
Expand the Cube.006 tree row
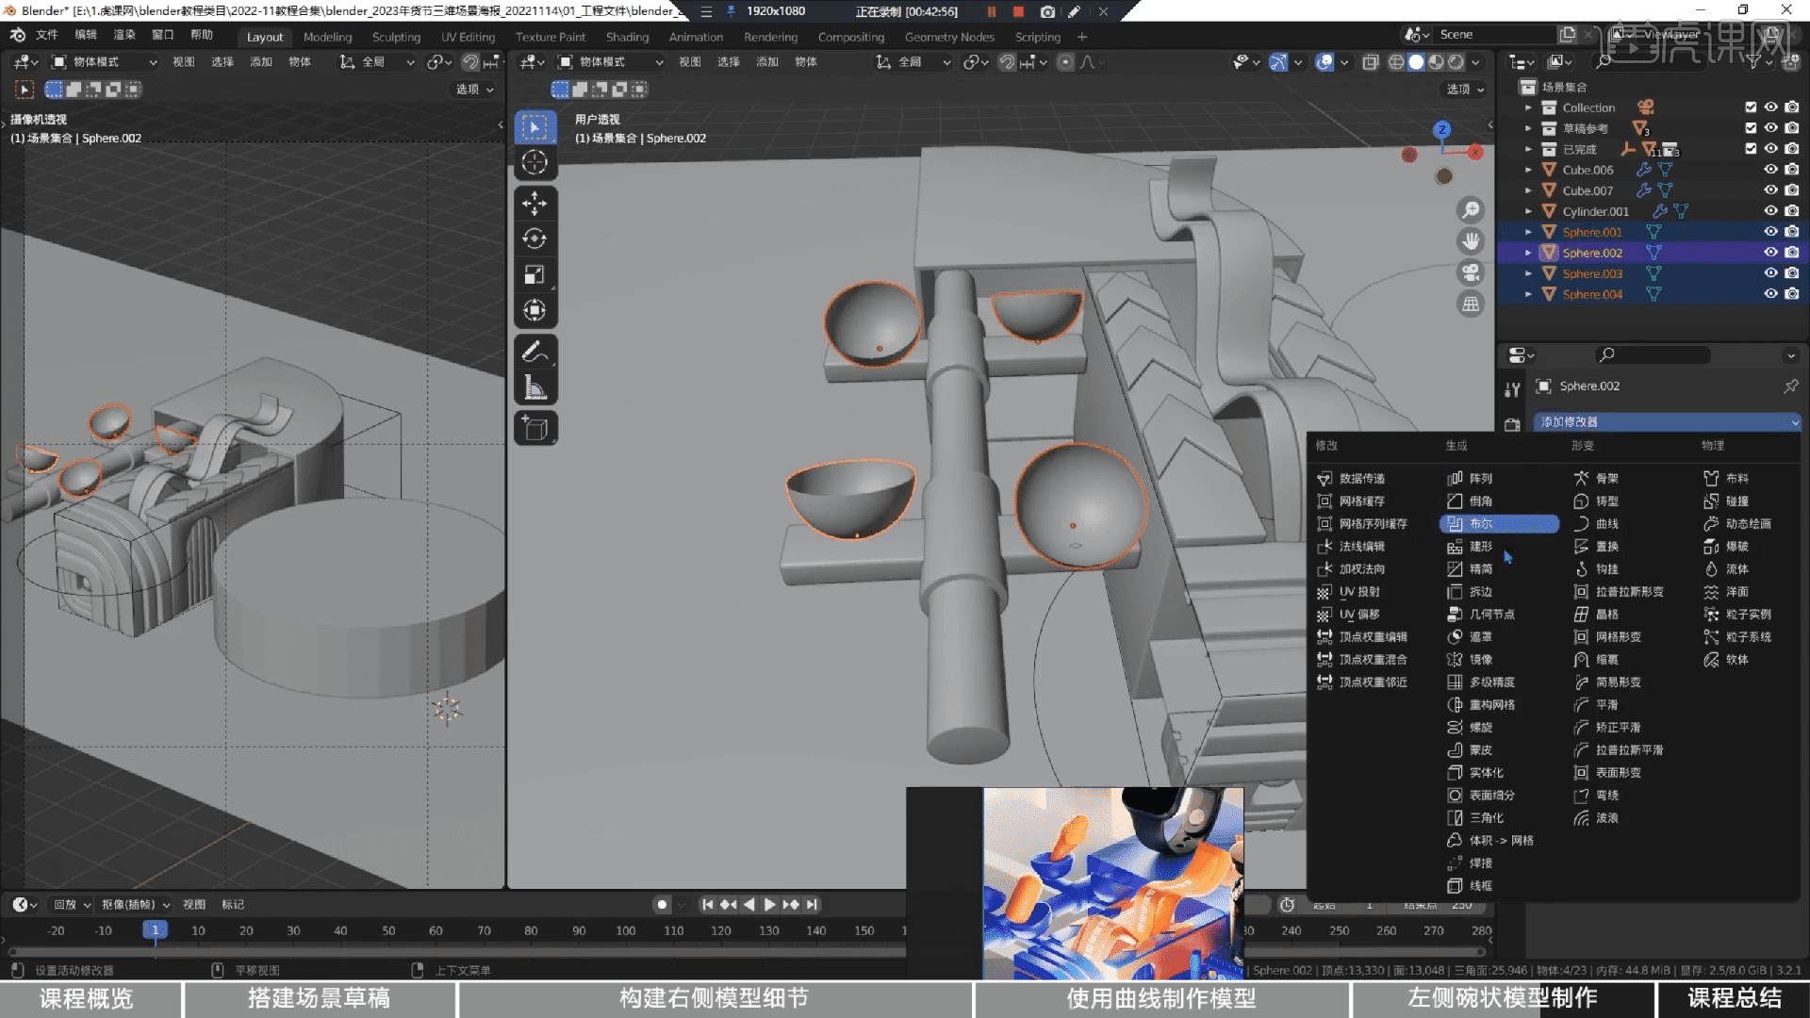1529,170
